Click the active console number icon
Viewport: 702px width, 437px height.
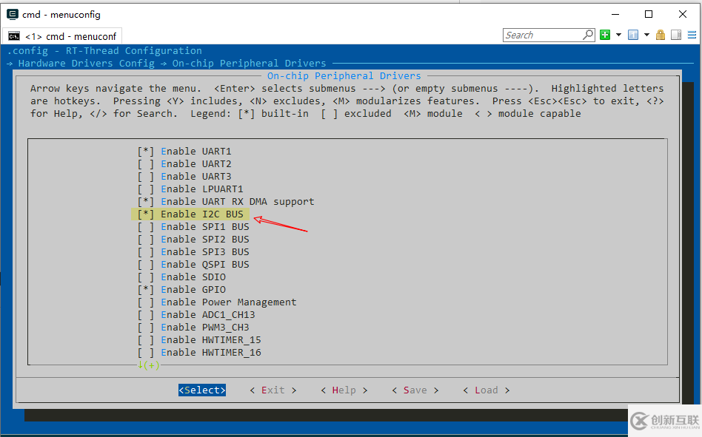pyautogui.click(x=633, y=35)
